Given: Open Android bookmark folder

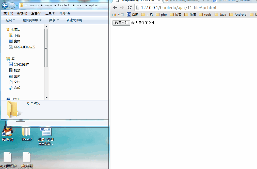Looking at the screenshot, I should (238, 14).
